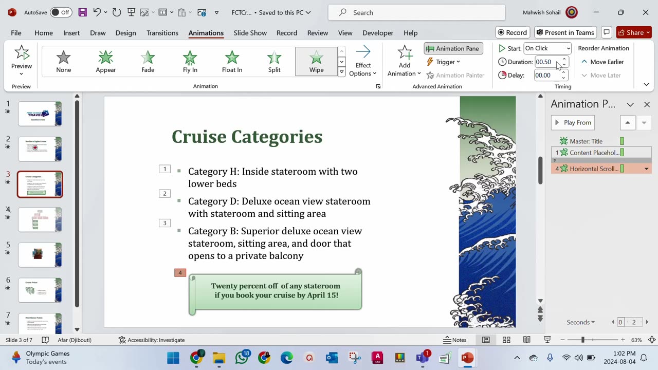Apply the Fly In animation
The image size is (658, 370).
pyautogui.click(x=190, y=61)
